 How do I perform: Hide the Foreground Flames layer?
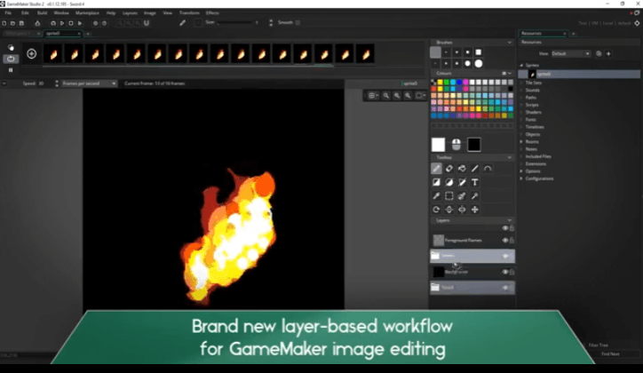coord(505,240)
